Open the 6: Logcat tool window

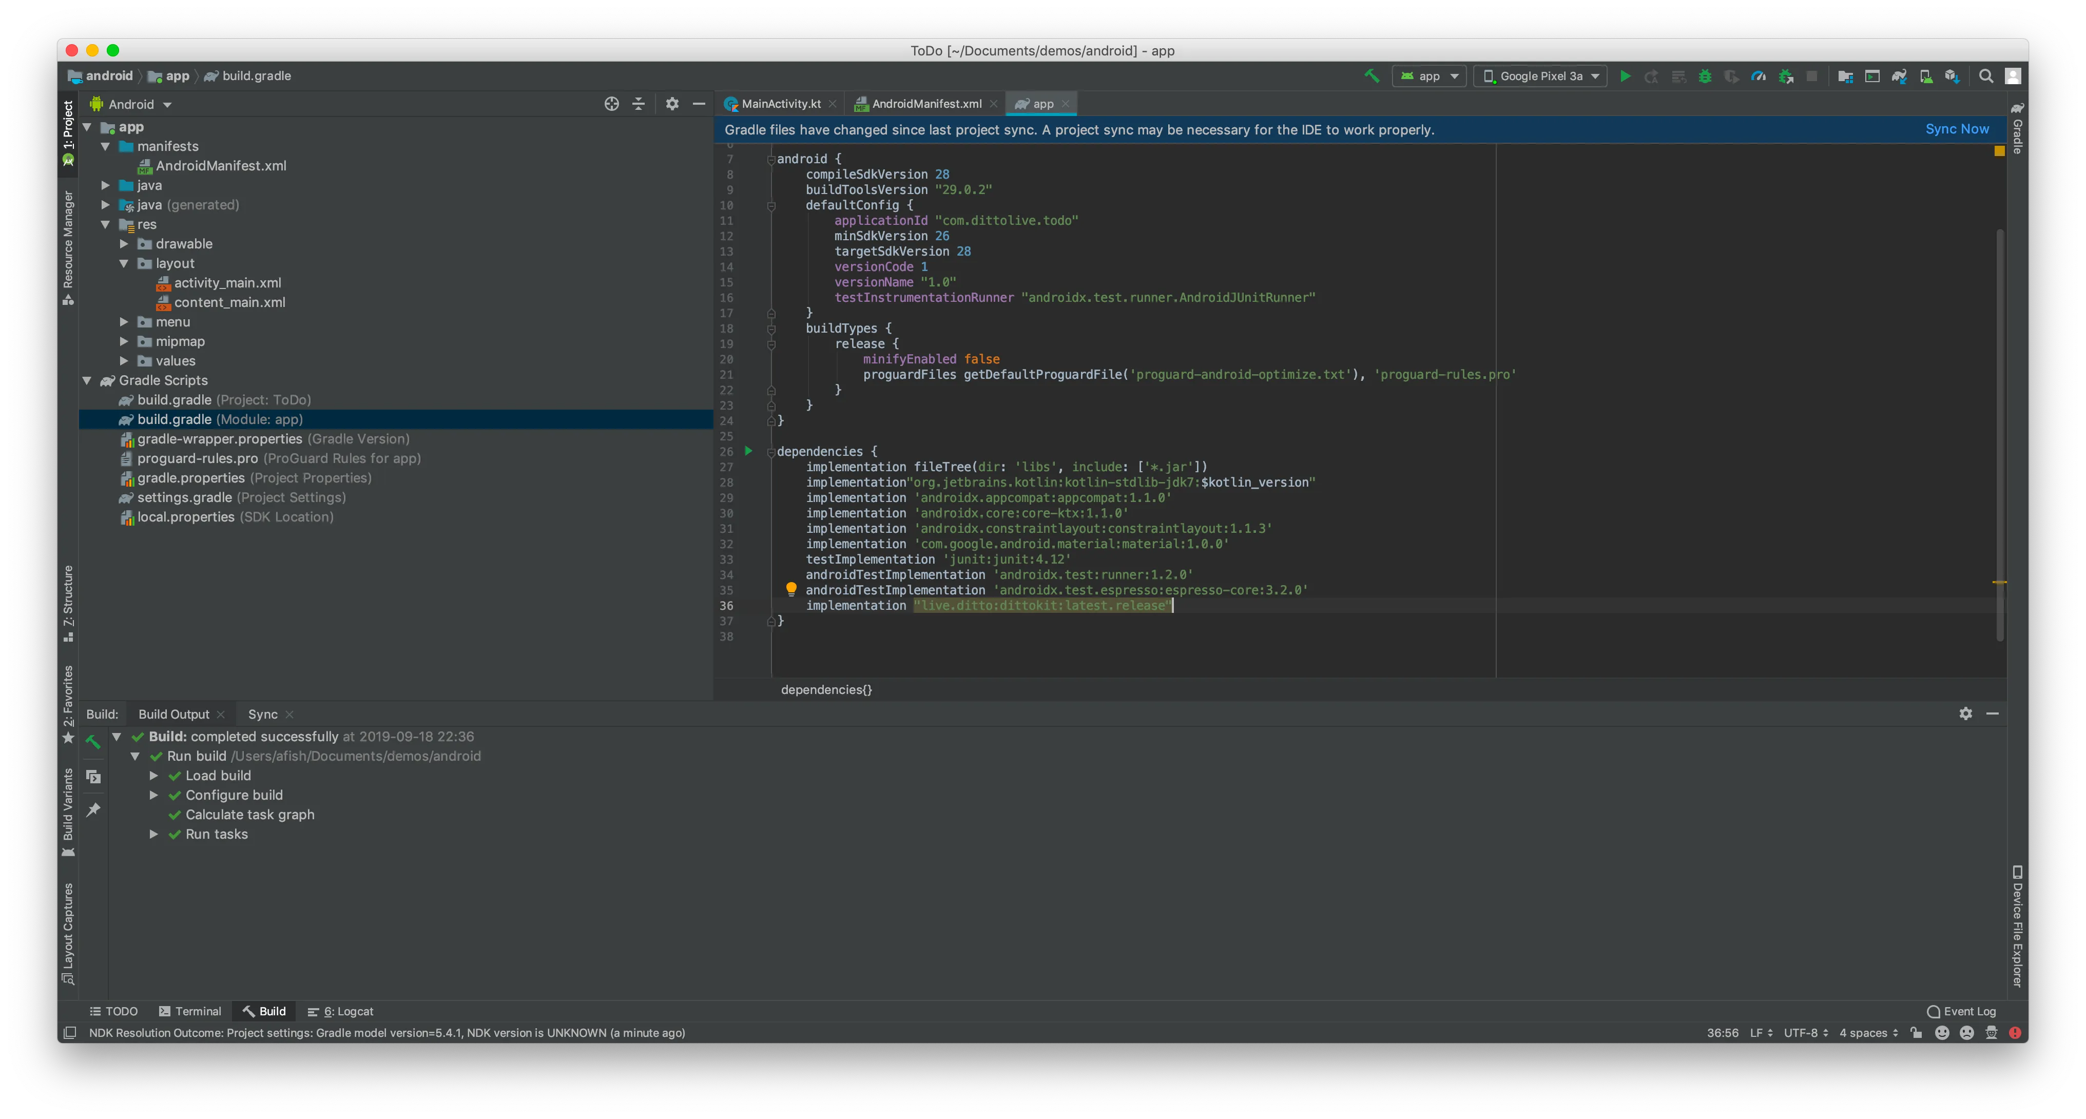pos(341,1011)
